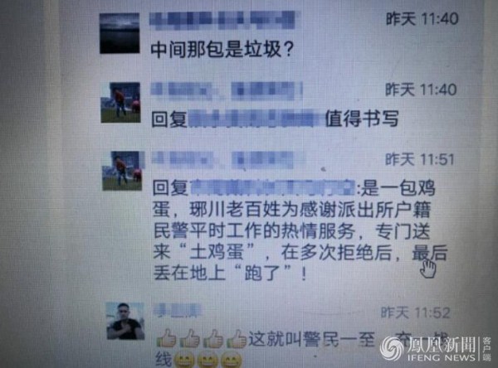Click the 昨天 11:40 timestamp of first comment
498x368 pixels.
422,19
